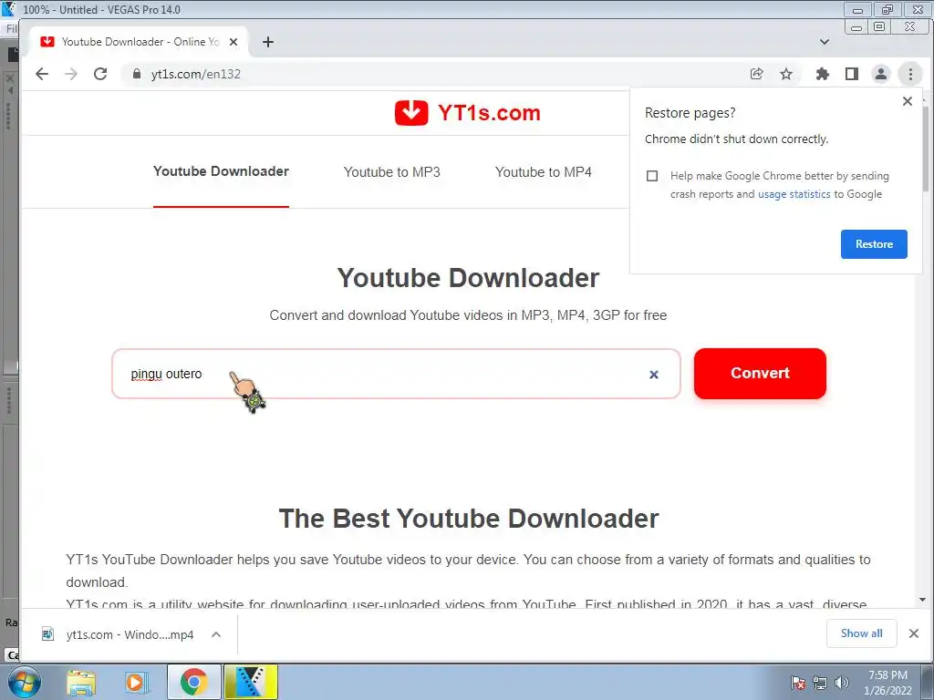The image size is (934, 700).
Task: Switch to Youtube to MP4 tab
Action: point(544,172)
